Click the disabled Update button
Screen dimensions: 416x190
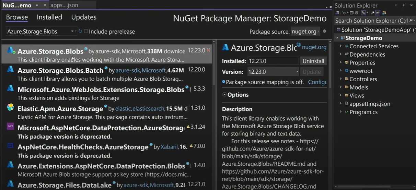[312, 72]
